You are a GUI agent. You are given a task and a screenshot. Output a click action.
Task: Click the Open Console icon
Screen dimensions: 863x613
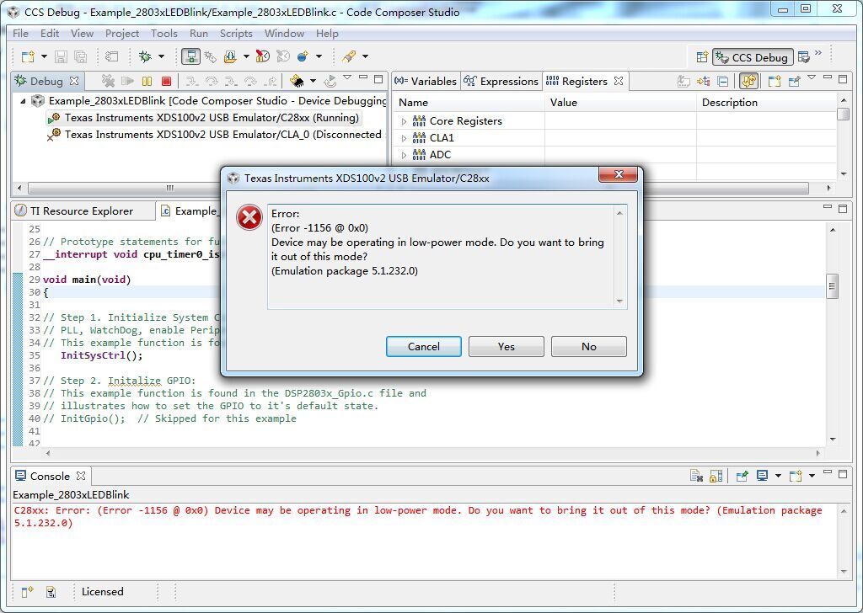(796, 476)
